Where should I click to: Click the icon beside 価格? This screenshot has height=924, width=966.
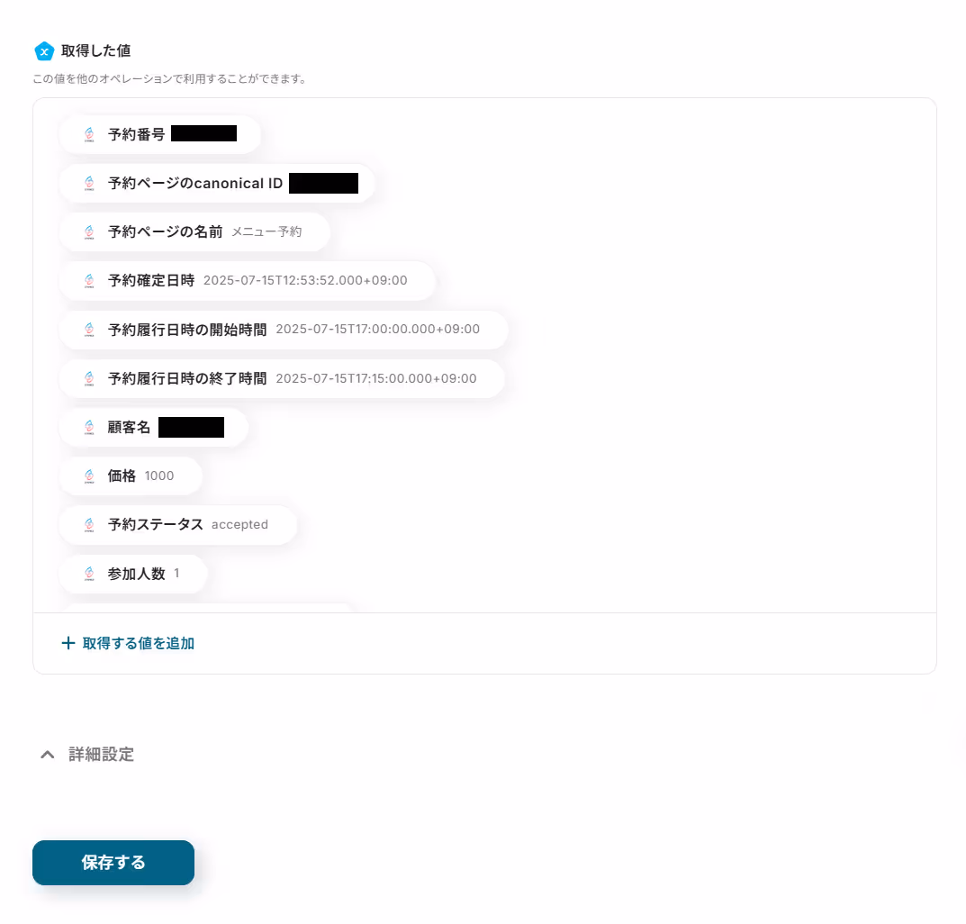pos(89,476)
